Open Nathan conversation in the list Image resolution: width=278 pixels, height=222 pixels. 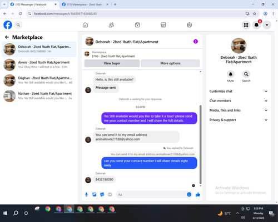39,96
